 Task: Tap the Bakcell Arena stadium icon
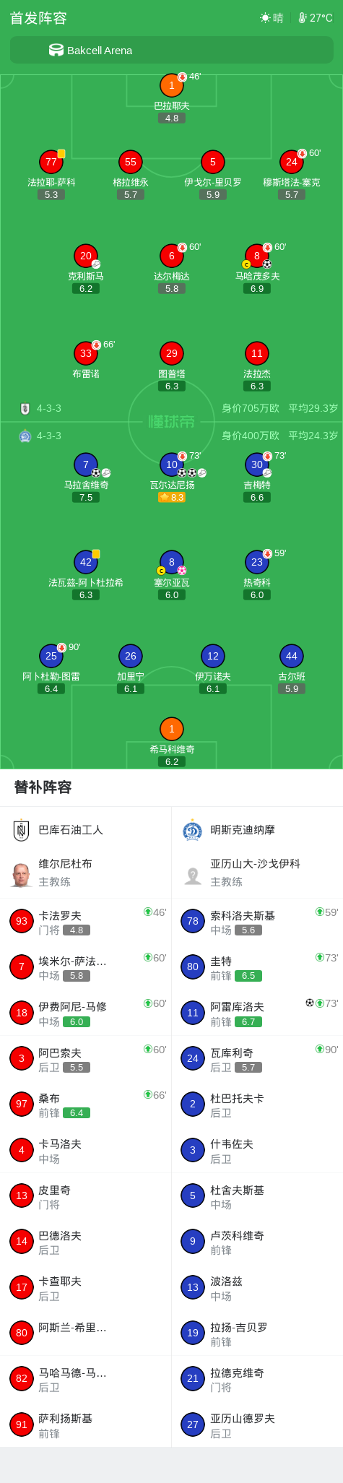[56, 50]
